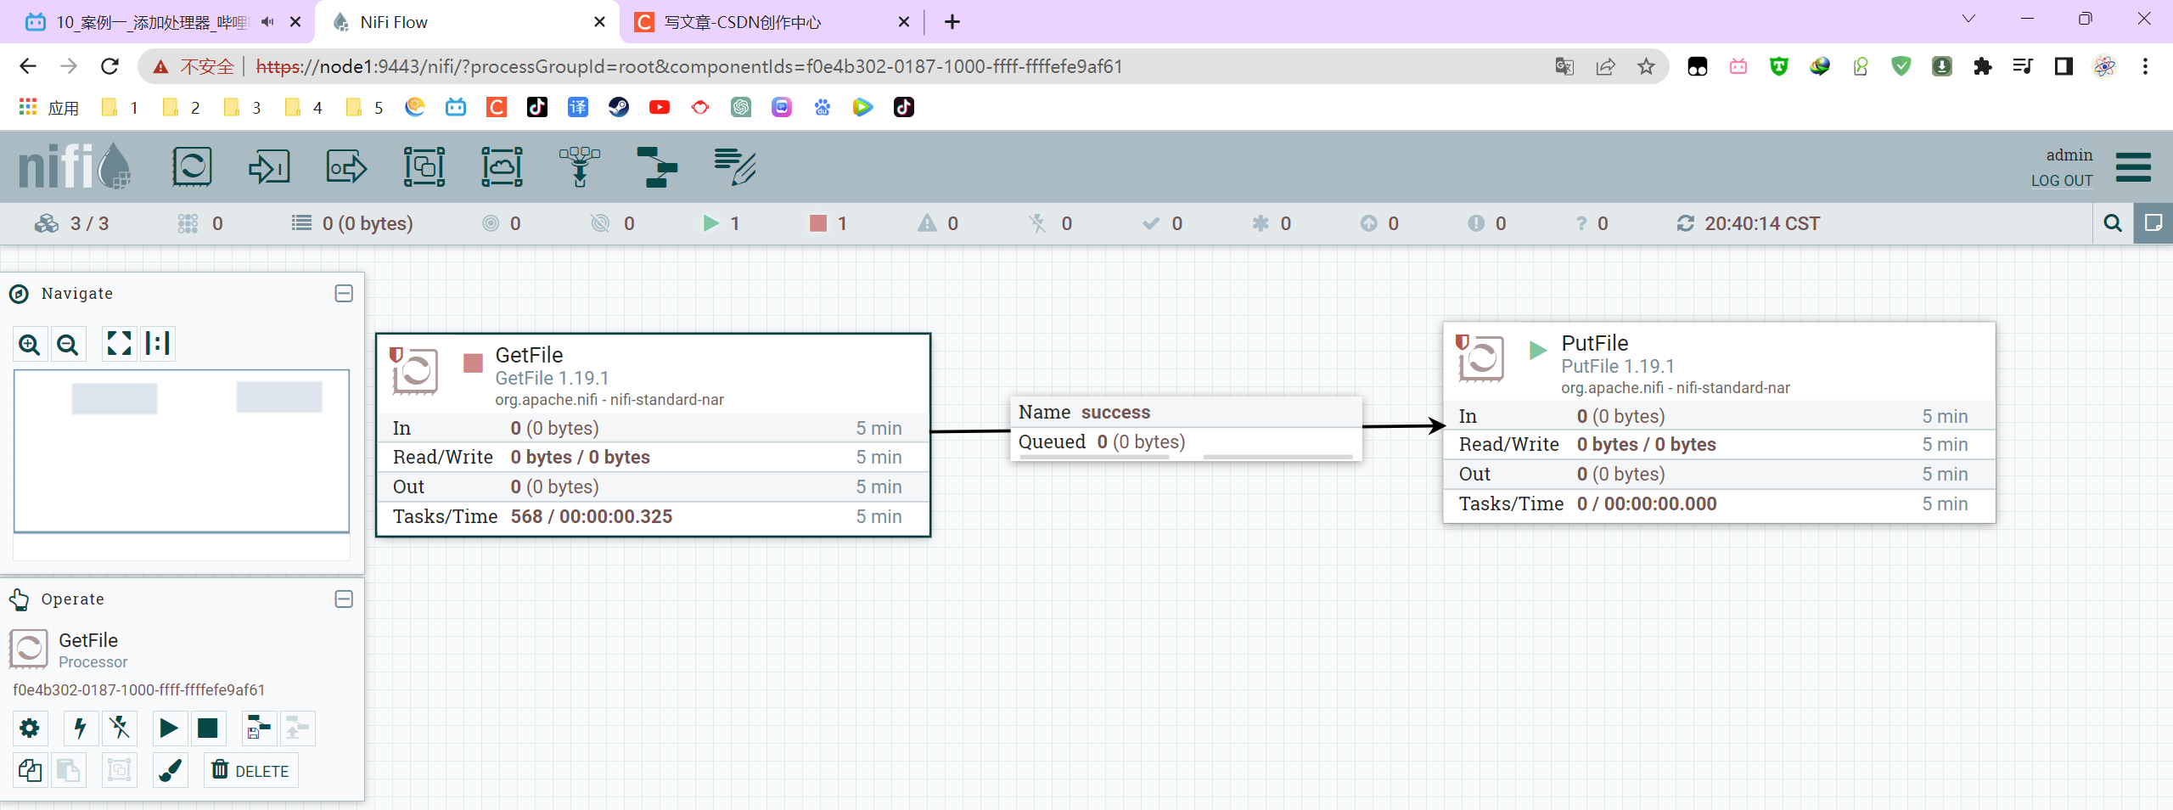Bookmark this page with star

coord(1646,66)
